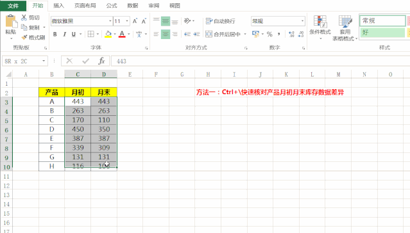Open Format as Table (套用表格格式)

(345, 28)
